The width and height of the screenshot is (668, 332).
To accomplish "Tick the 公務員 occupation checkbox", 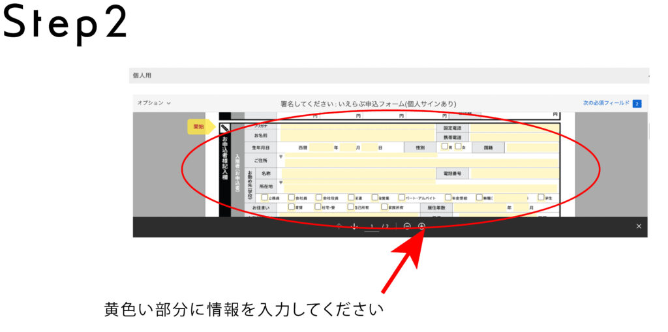I will (264, 197).
